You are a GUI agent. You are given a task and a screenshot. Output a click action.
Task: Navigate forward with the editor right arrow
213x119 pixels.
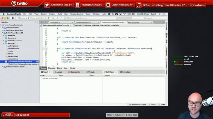[45, 22]
